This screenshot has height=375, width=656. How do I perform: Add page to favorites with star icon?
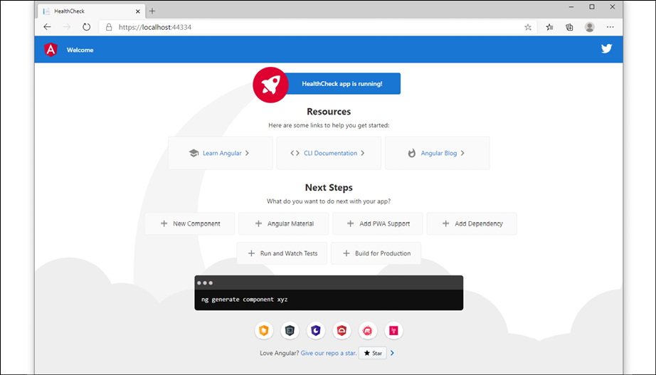(x=528, y=27)
